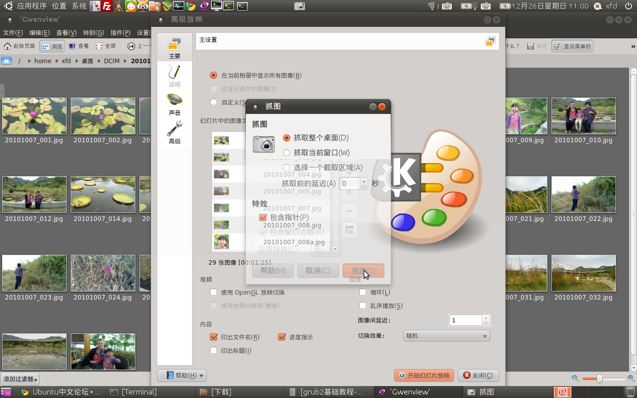Expand the arrow before home in breadcrumb
The width and height of the screenshot is (637, 398).
[29, 61]
